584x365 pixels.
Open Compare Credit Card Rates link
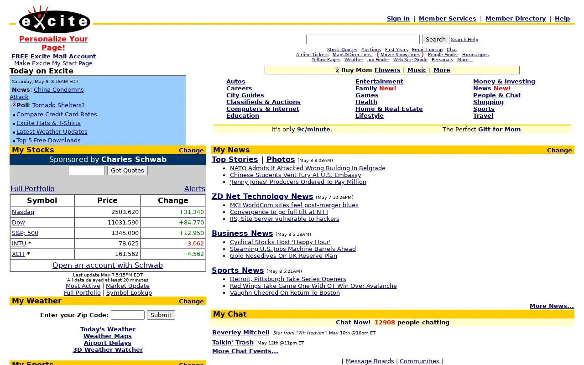(x=57, y=115)
